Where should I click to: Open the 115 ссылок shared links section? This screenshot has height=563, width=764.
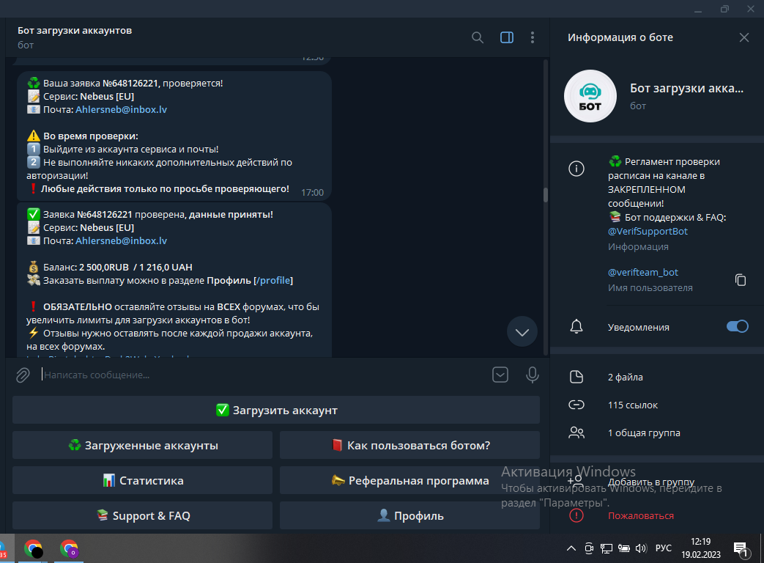tap(633, 405)
